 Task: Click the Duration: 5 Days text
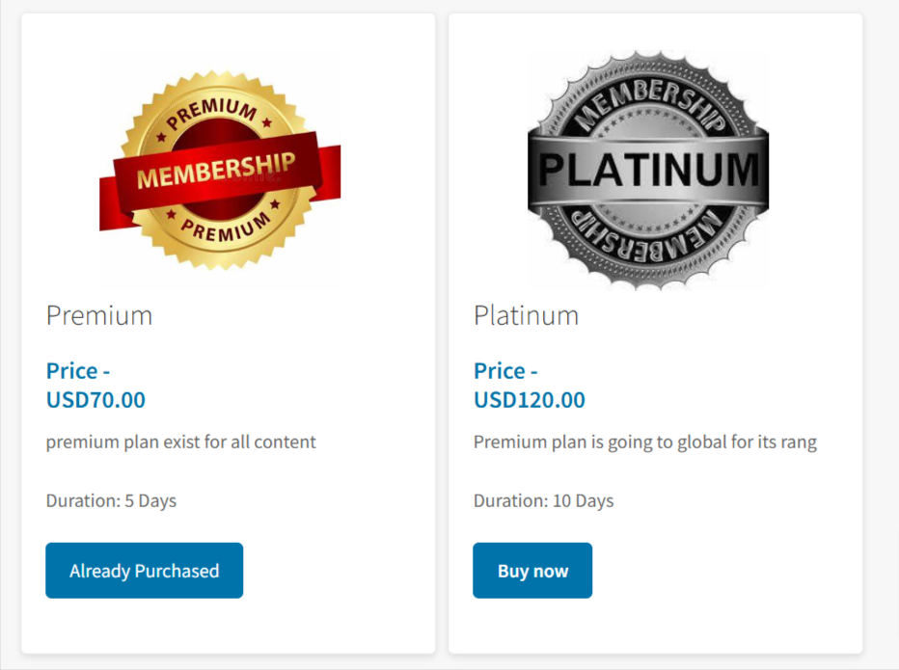[111, 500]
